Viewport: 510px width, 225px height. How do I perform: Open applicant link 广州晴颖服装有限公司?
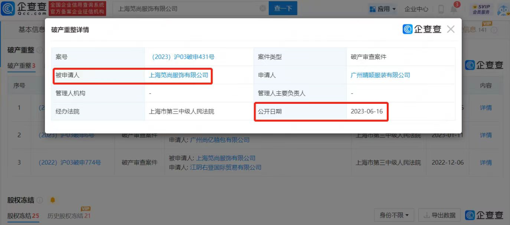pos(380,75)
